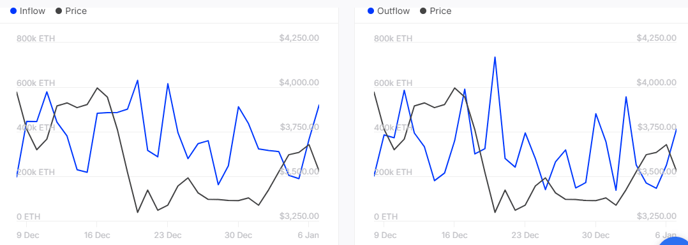Image resolution: width=688 pixels, height=245 pixels.
Task: Click the 0 ETH label on Outflow chart
Action: [388, 216]
